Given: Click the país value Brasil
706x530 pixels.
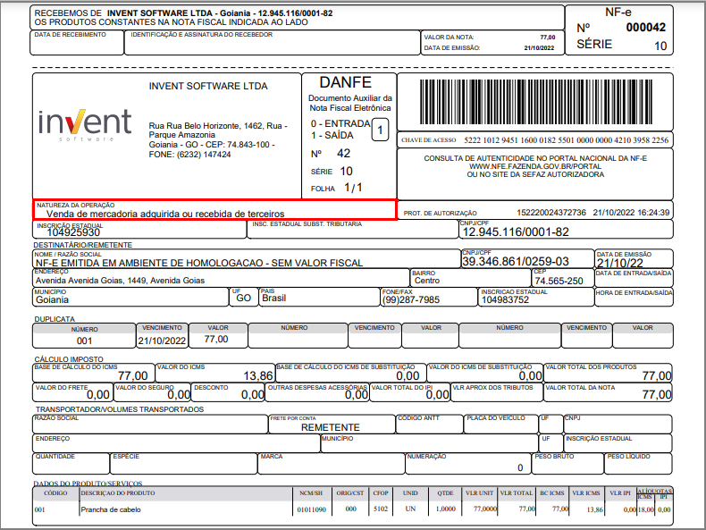Looking at the screenshot, I should tap(273, 299).
